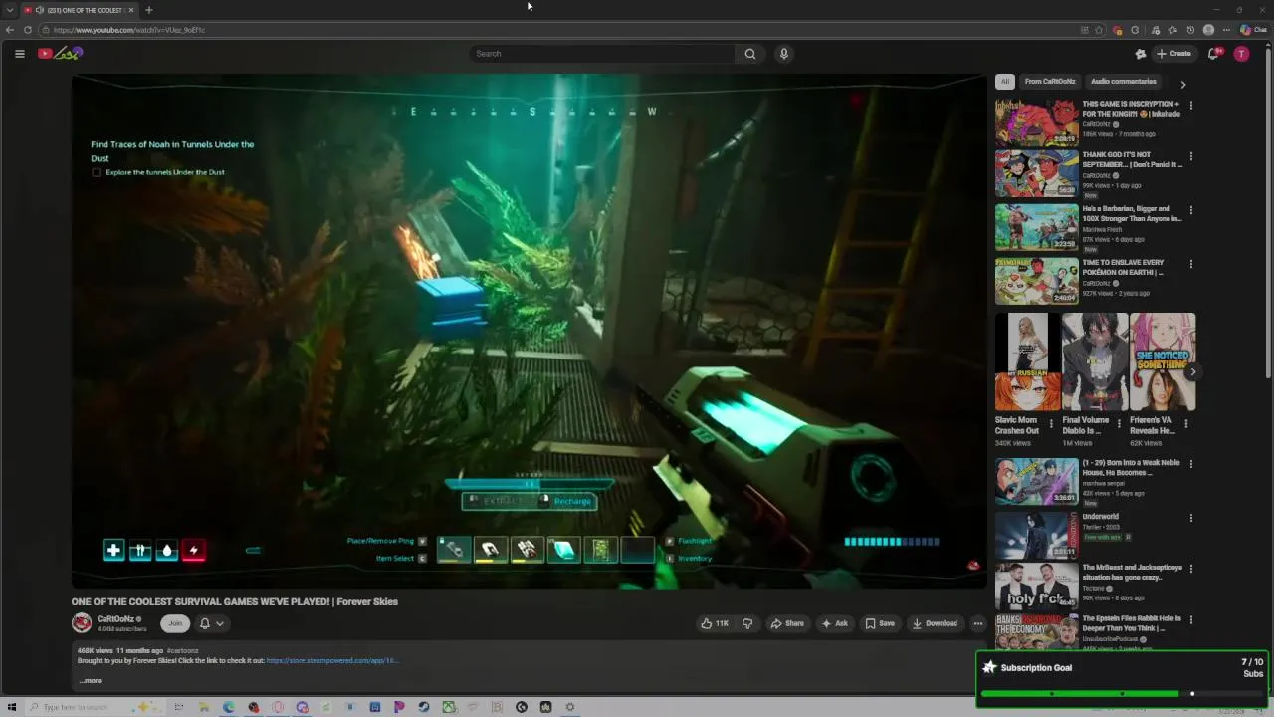Viewport: 1274px width, 717px height.
Task: Open the YouTube notifications bell
Action: coord(1213,54)
